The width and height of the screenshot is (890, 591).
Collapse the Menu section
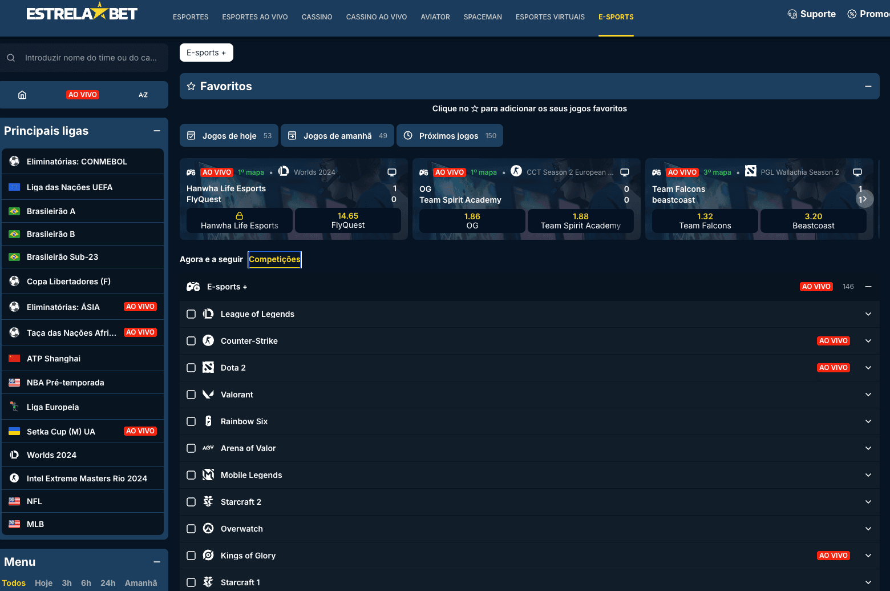pos(157,562)
